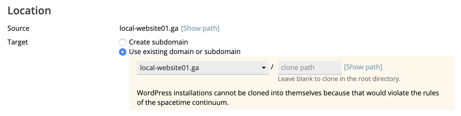Image resolution: width=461 pixels, height=116 pixels.
Task: Select the Create subdomain radio button
Action: coord(123,42)
